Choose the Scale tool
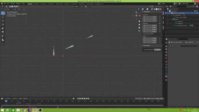Image resolution: width=199 pixels, height=112 pixels. pyautogui.click(x=3, y=28)
